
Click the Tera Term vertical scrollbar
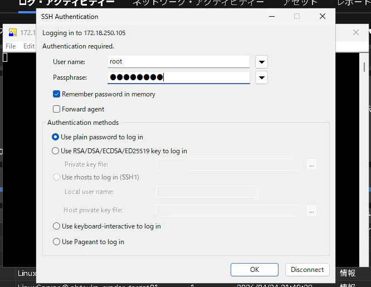click(364, 159)
